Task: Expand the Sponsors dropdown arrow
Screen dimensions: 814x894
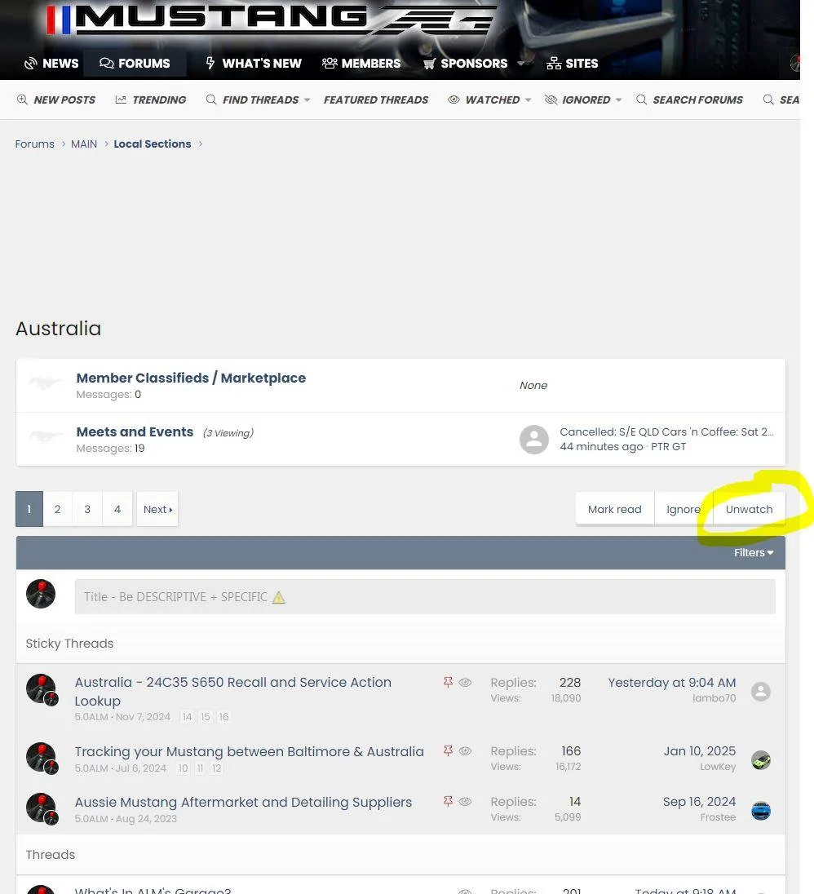Action: click(520, 64)
